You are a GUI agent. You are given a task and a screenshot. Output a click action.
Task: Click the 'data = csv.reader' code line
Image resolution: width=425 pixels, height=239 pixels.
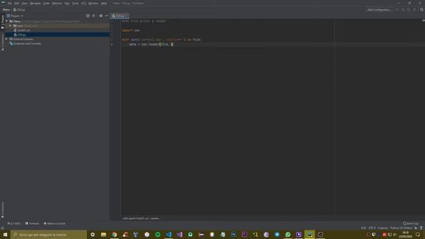151,44
